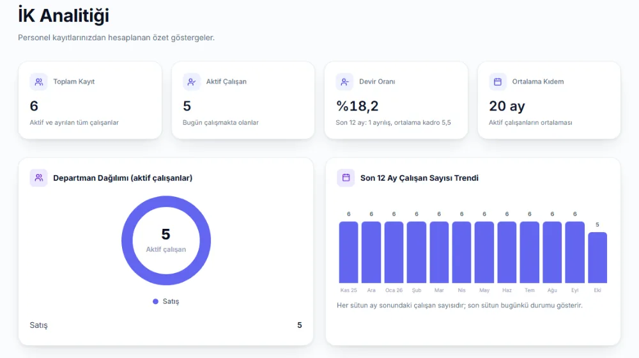
Task: Click the 'Satış' legend label under the donut
Action: pos(171,301)
